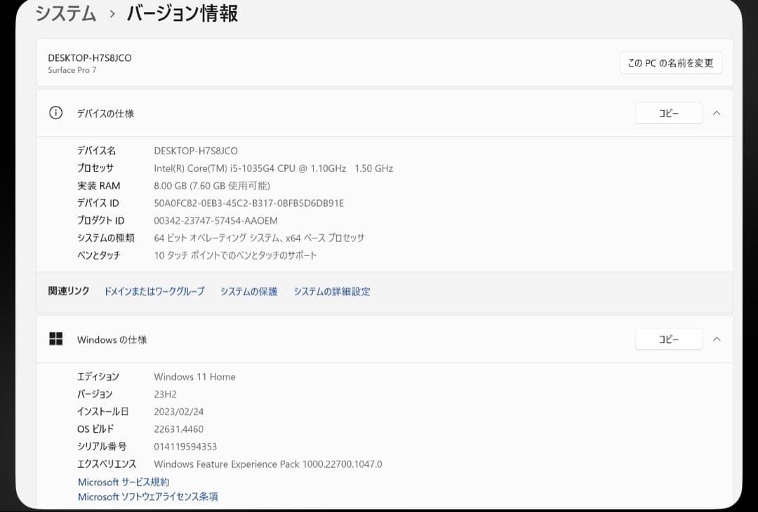Open the システムの詳細設定 link
Image resolution: width=758 pixels, height=512 pixels.
coord(332,291)
